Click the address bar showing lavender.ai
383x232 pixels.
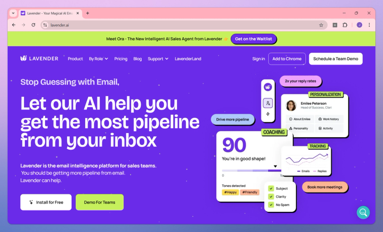(183, 25)
